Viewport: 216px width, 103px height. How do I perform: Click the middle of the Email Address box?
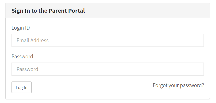point(108,40)
